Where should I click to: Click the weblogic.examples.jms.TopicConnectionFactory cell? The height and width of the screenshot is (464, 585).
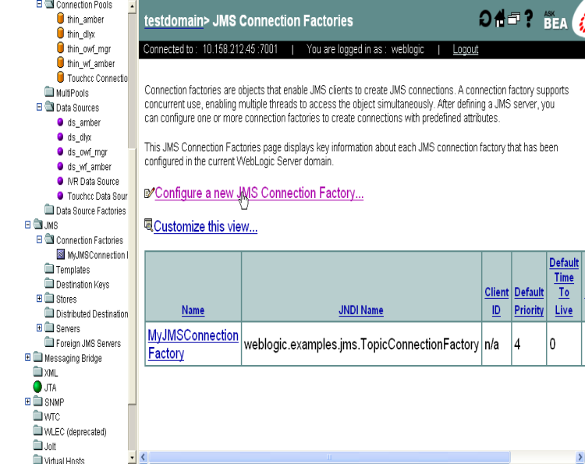(361, 344)
